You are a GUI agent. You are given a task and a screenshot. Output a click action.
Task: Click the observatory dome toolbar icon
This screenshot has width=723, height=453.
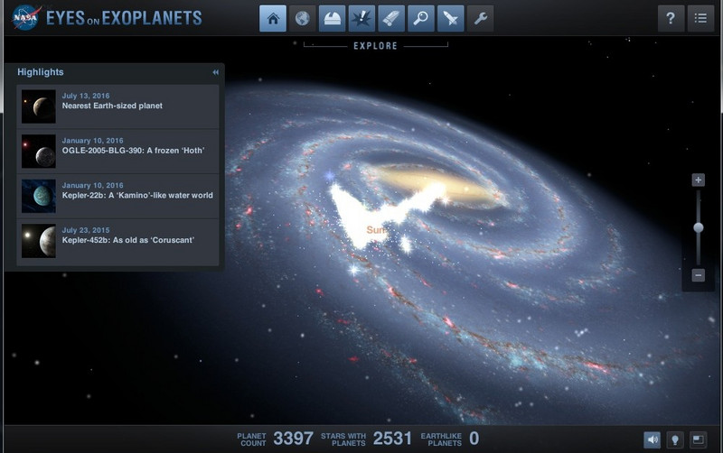tap(333, 18)
